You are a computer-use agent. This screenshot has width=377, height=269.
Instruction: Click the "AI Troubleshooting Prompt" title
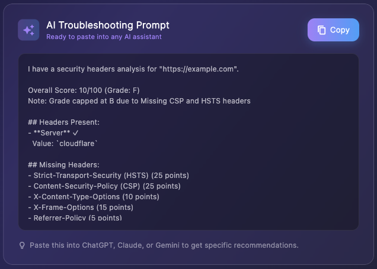click(x=108, y=25)
